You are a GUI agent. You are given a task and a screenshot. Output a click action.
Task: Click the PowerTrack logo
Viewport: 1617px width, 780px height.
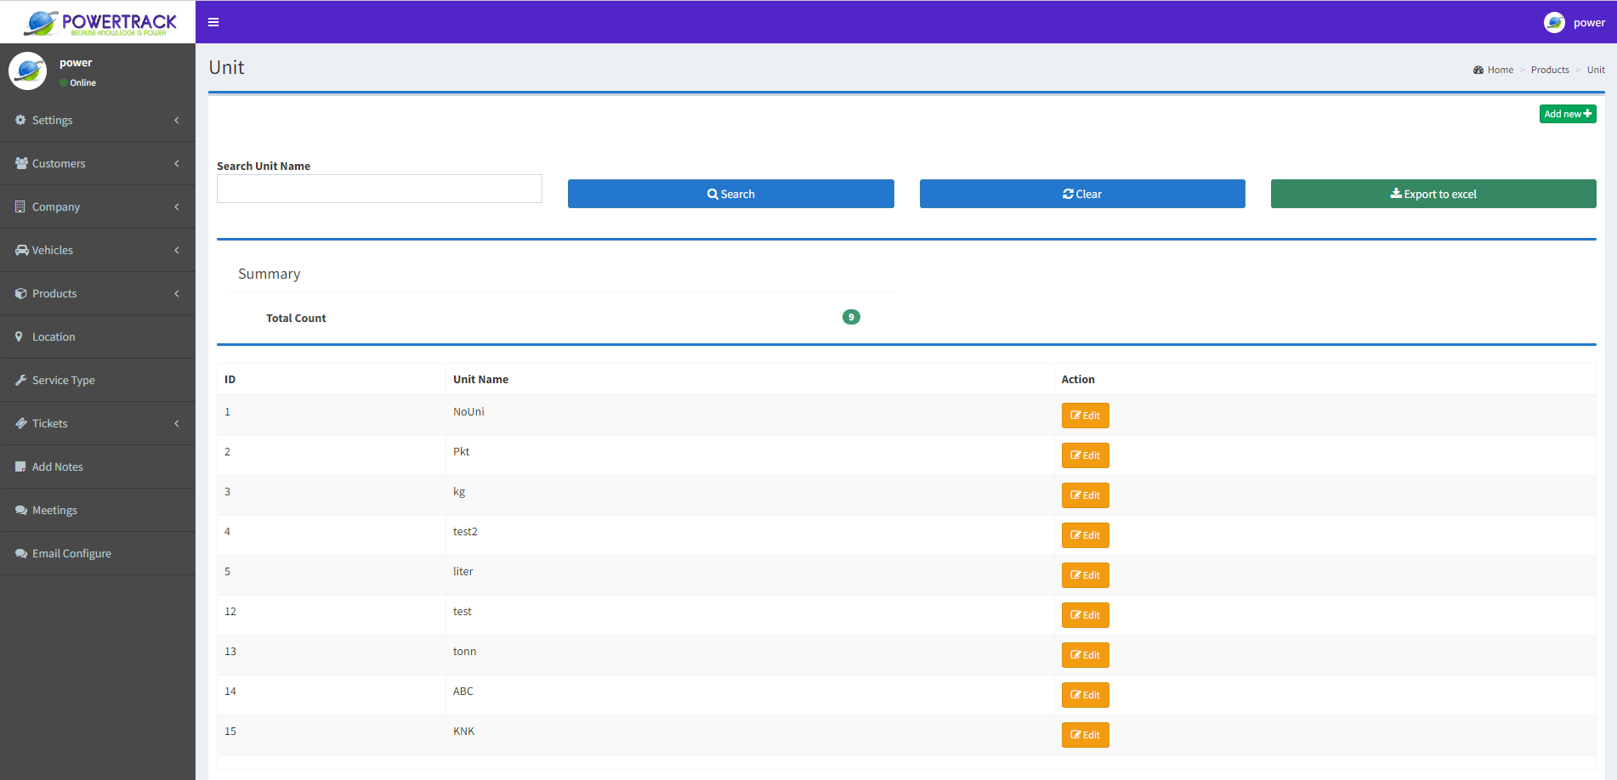99,22
